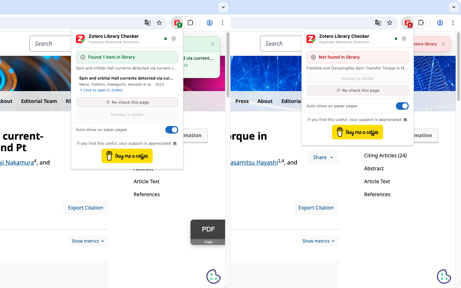Go to References in left window

coord(147,194)
